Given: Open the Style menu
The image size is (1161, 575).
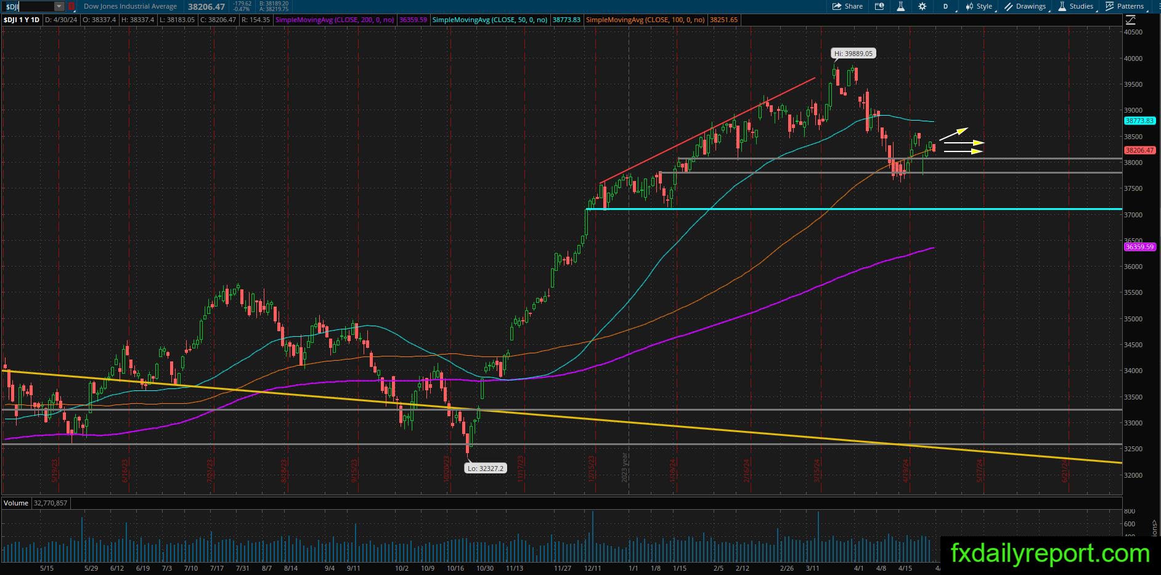Looking at the screenshot, I should tap(980, 6).
